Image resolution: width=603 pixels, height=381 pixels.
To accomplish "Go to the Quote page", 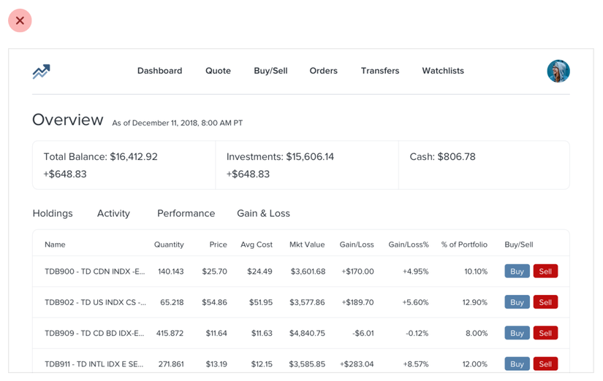I will coord(218,71).
